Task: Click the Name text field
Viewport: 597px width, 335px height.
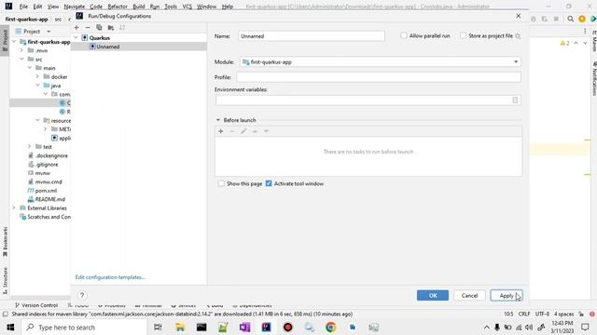Action: tap(312, 36)
